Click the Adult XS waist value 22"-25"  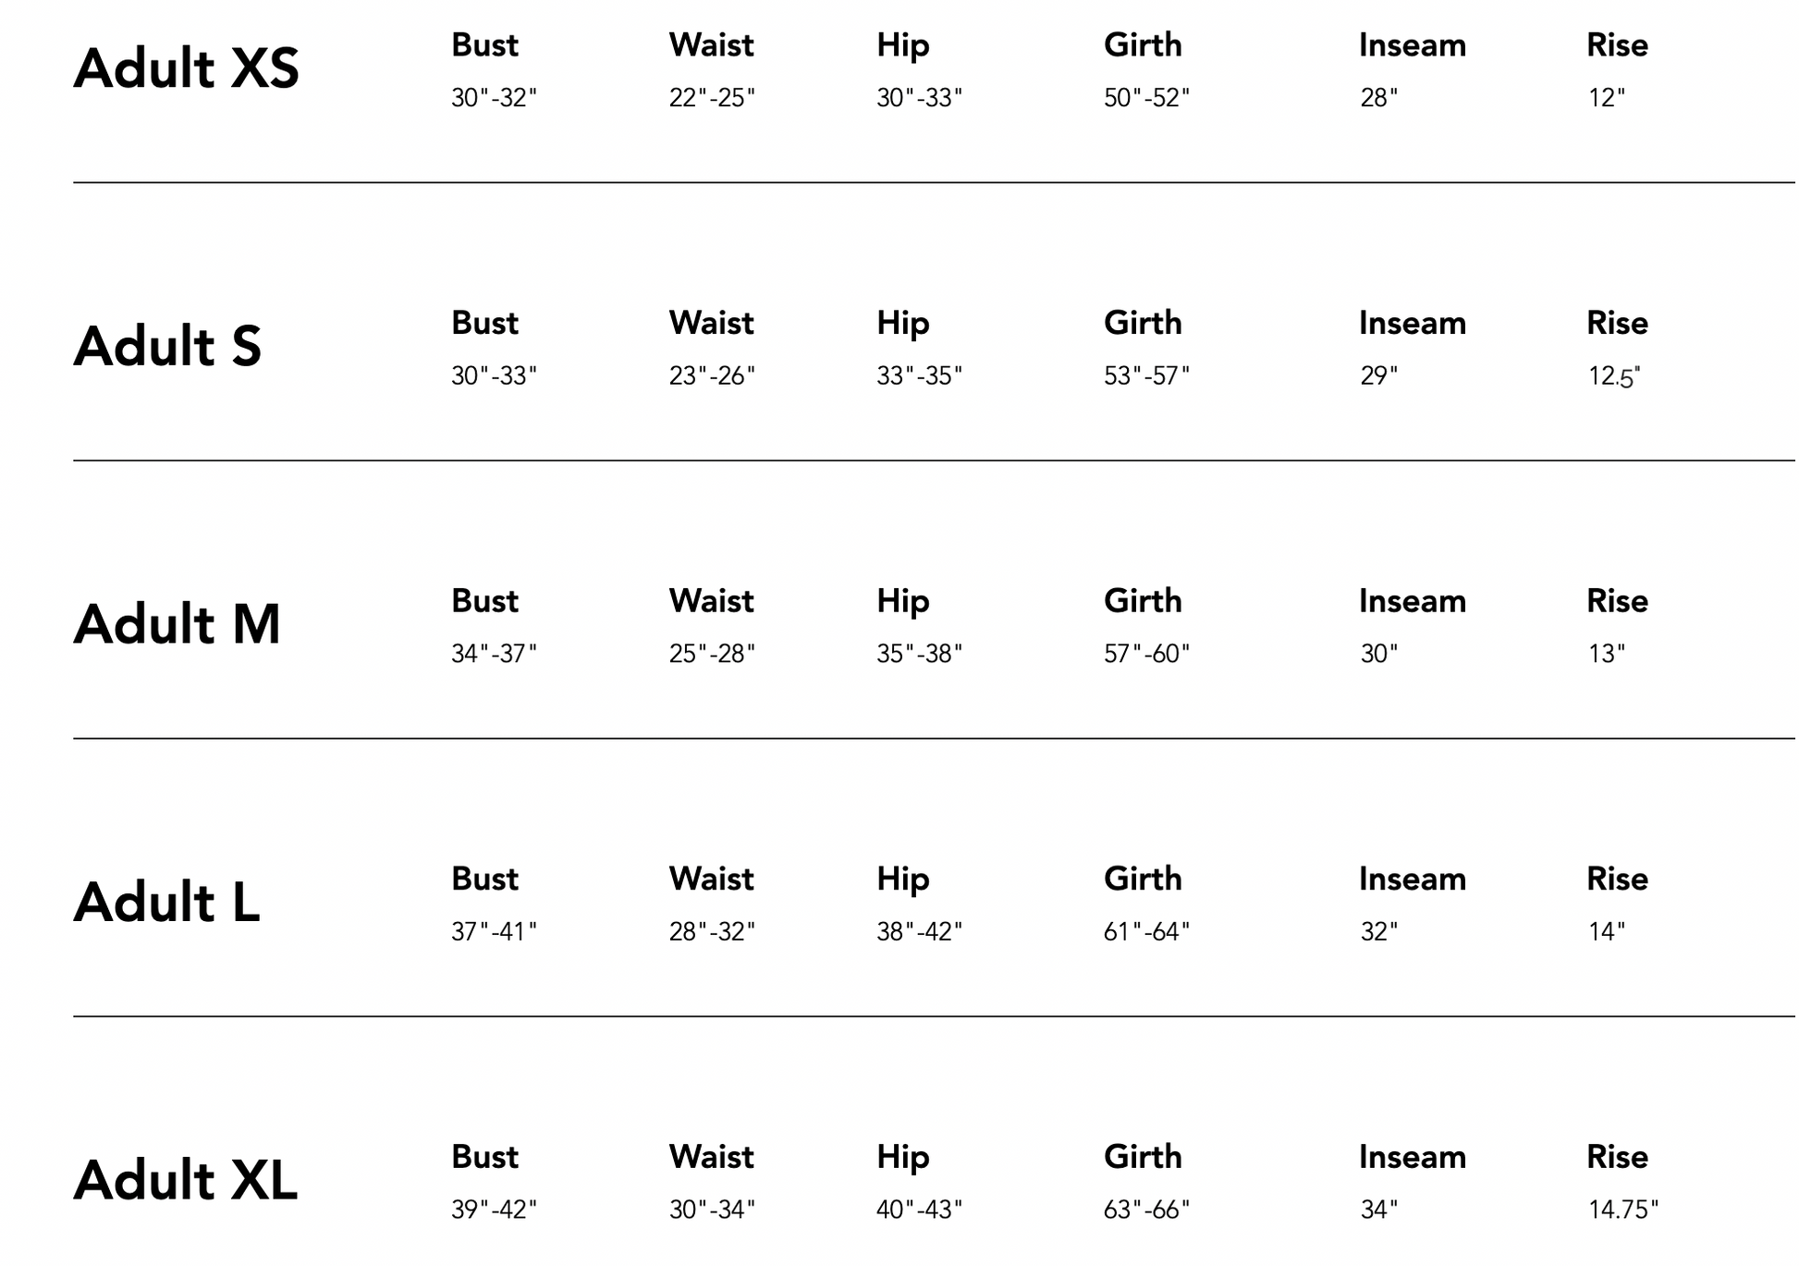[x=711, y=98]
